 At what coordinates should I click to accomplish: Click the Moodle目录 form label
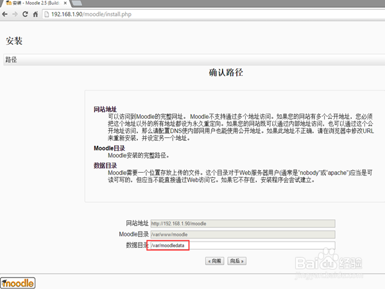click(134, 234)
